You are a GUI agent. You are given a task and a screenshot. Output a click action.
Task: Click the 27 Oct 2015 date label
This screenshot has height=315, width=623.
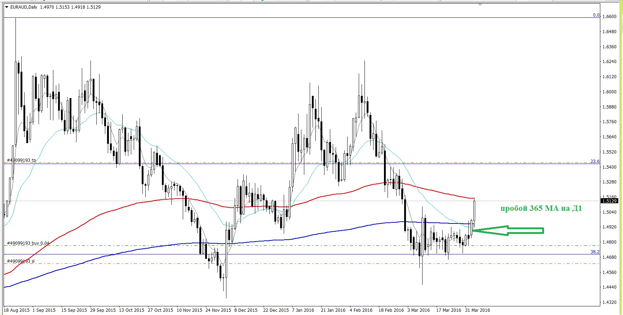click(160, 310)
